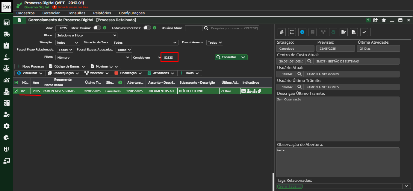Expand the Tags Relacionadas dropdown arrow
The height and width of the screenshot is (191, 413).
tap(406, 186)
